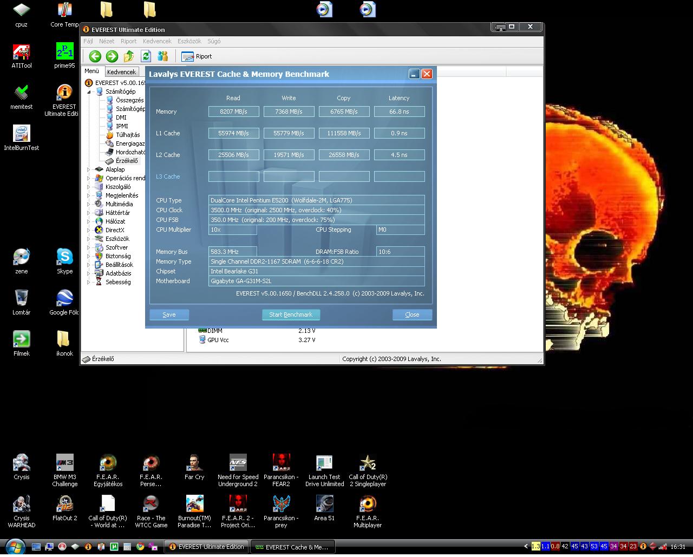Open ATITool desktop icon

coord(22,56)
